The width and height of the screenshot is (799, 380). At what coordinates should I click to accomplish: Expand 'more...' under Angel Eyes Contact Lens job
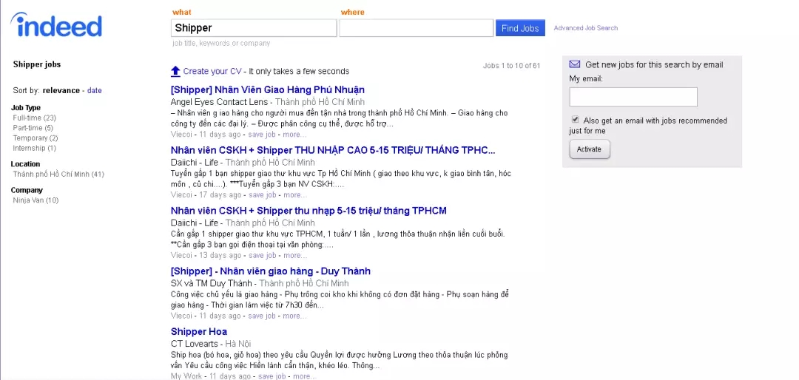click(294, 135)
